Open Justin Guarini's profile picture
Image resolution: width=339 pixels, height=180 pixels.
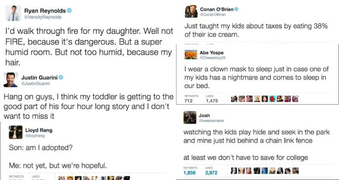click(11, 79)
